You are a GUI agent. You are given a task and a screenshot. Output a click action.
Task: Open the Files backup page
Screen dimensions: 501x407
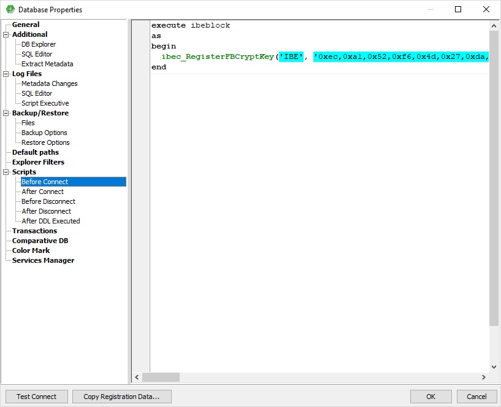point(28,123)
